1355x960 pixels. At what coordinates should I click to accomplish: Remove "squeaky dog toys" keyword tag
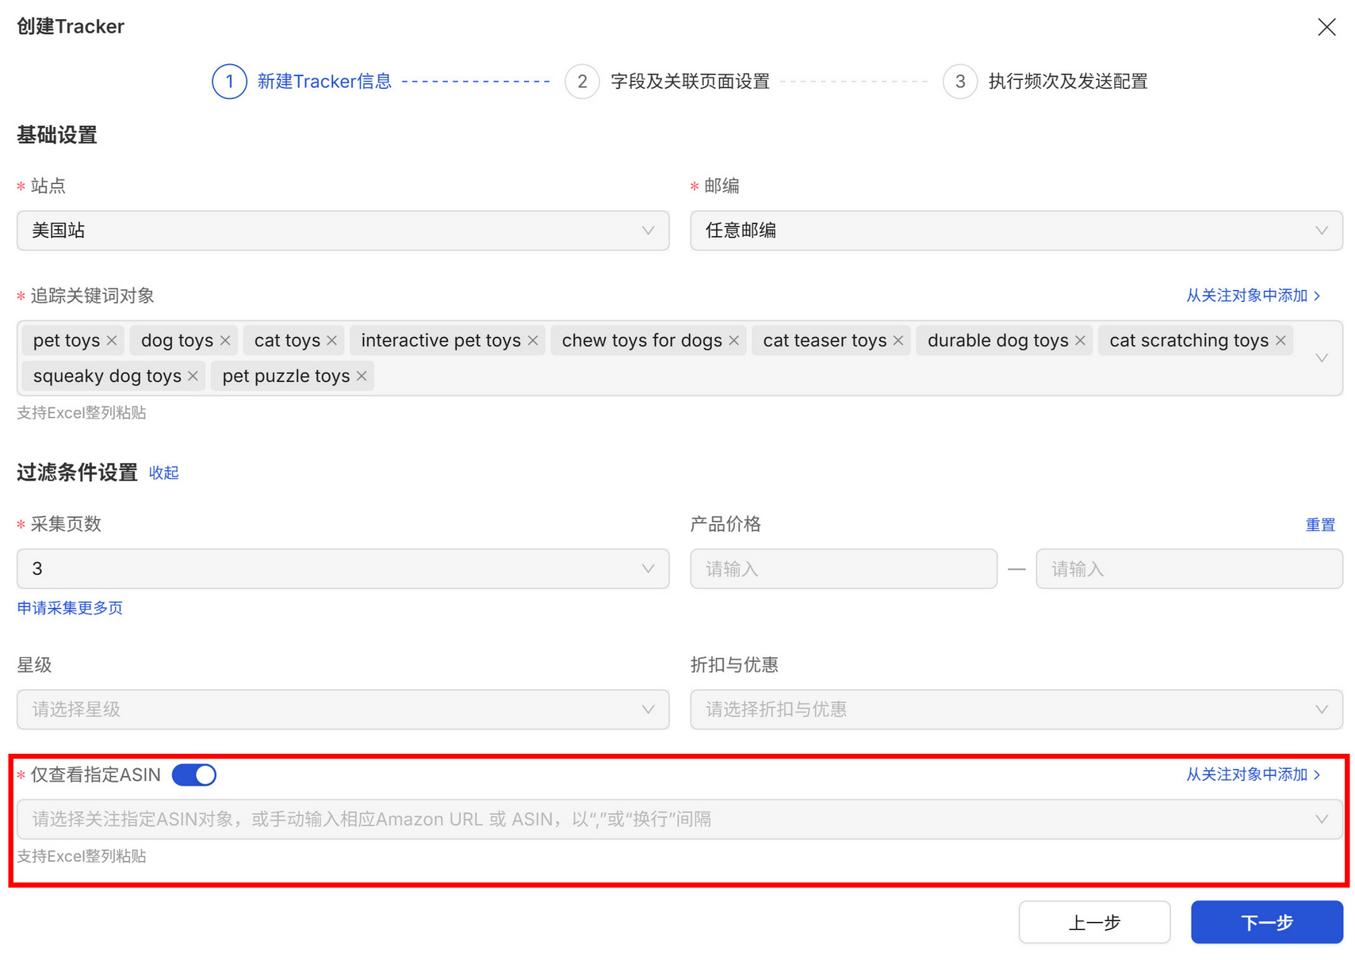click(193, 377)
